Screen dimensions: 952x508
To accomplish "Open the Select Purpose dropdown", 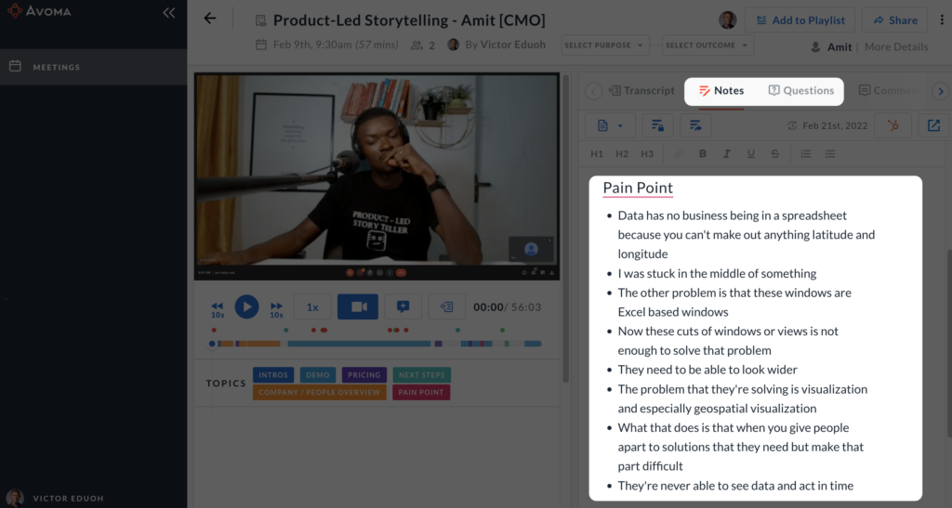I will [603, 46].
